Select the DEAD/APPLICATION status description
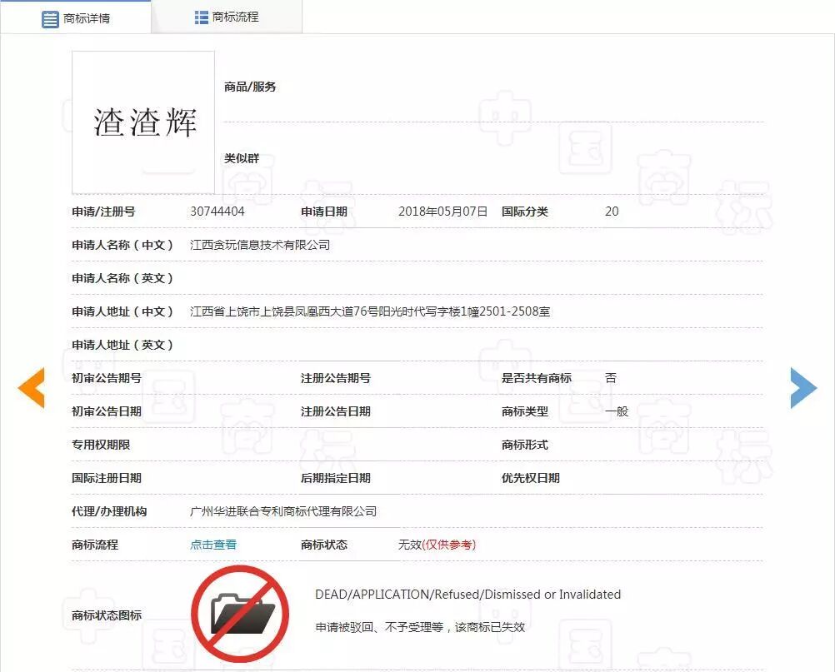Screen dimensions: 835x672 (x=468, y=595)
